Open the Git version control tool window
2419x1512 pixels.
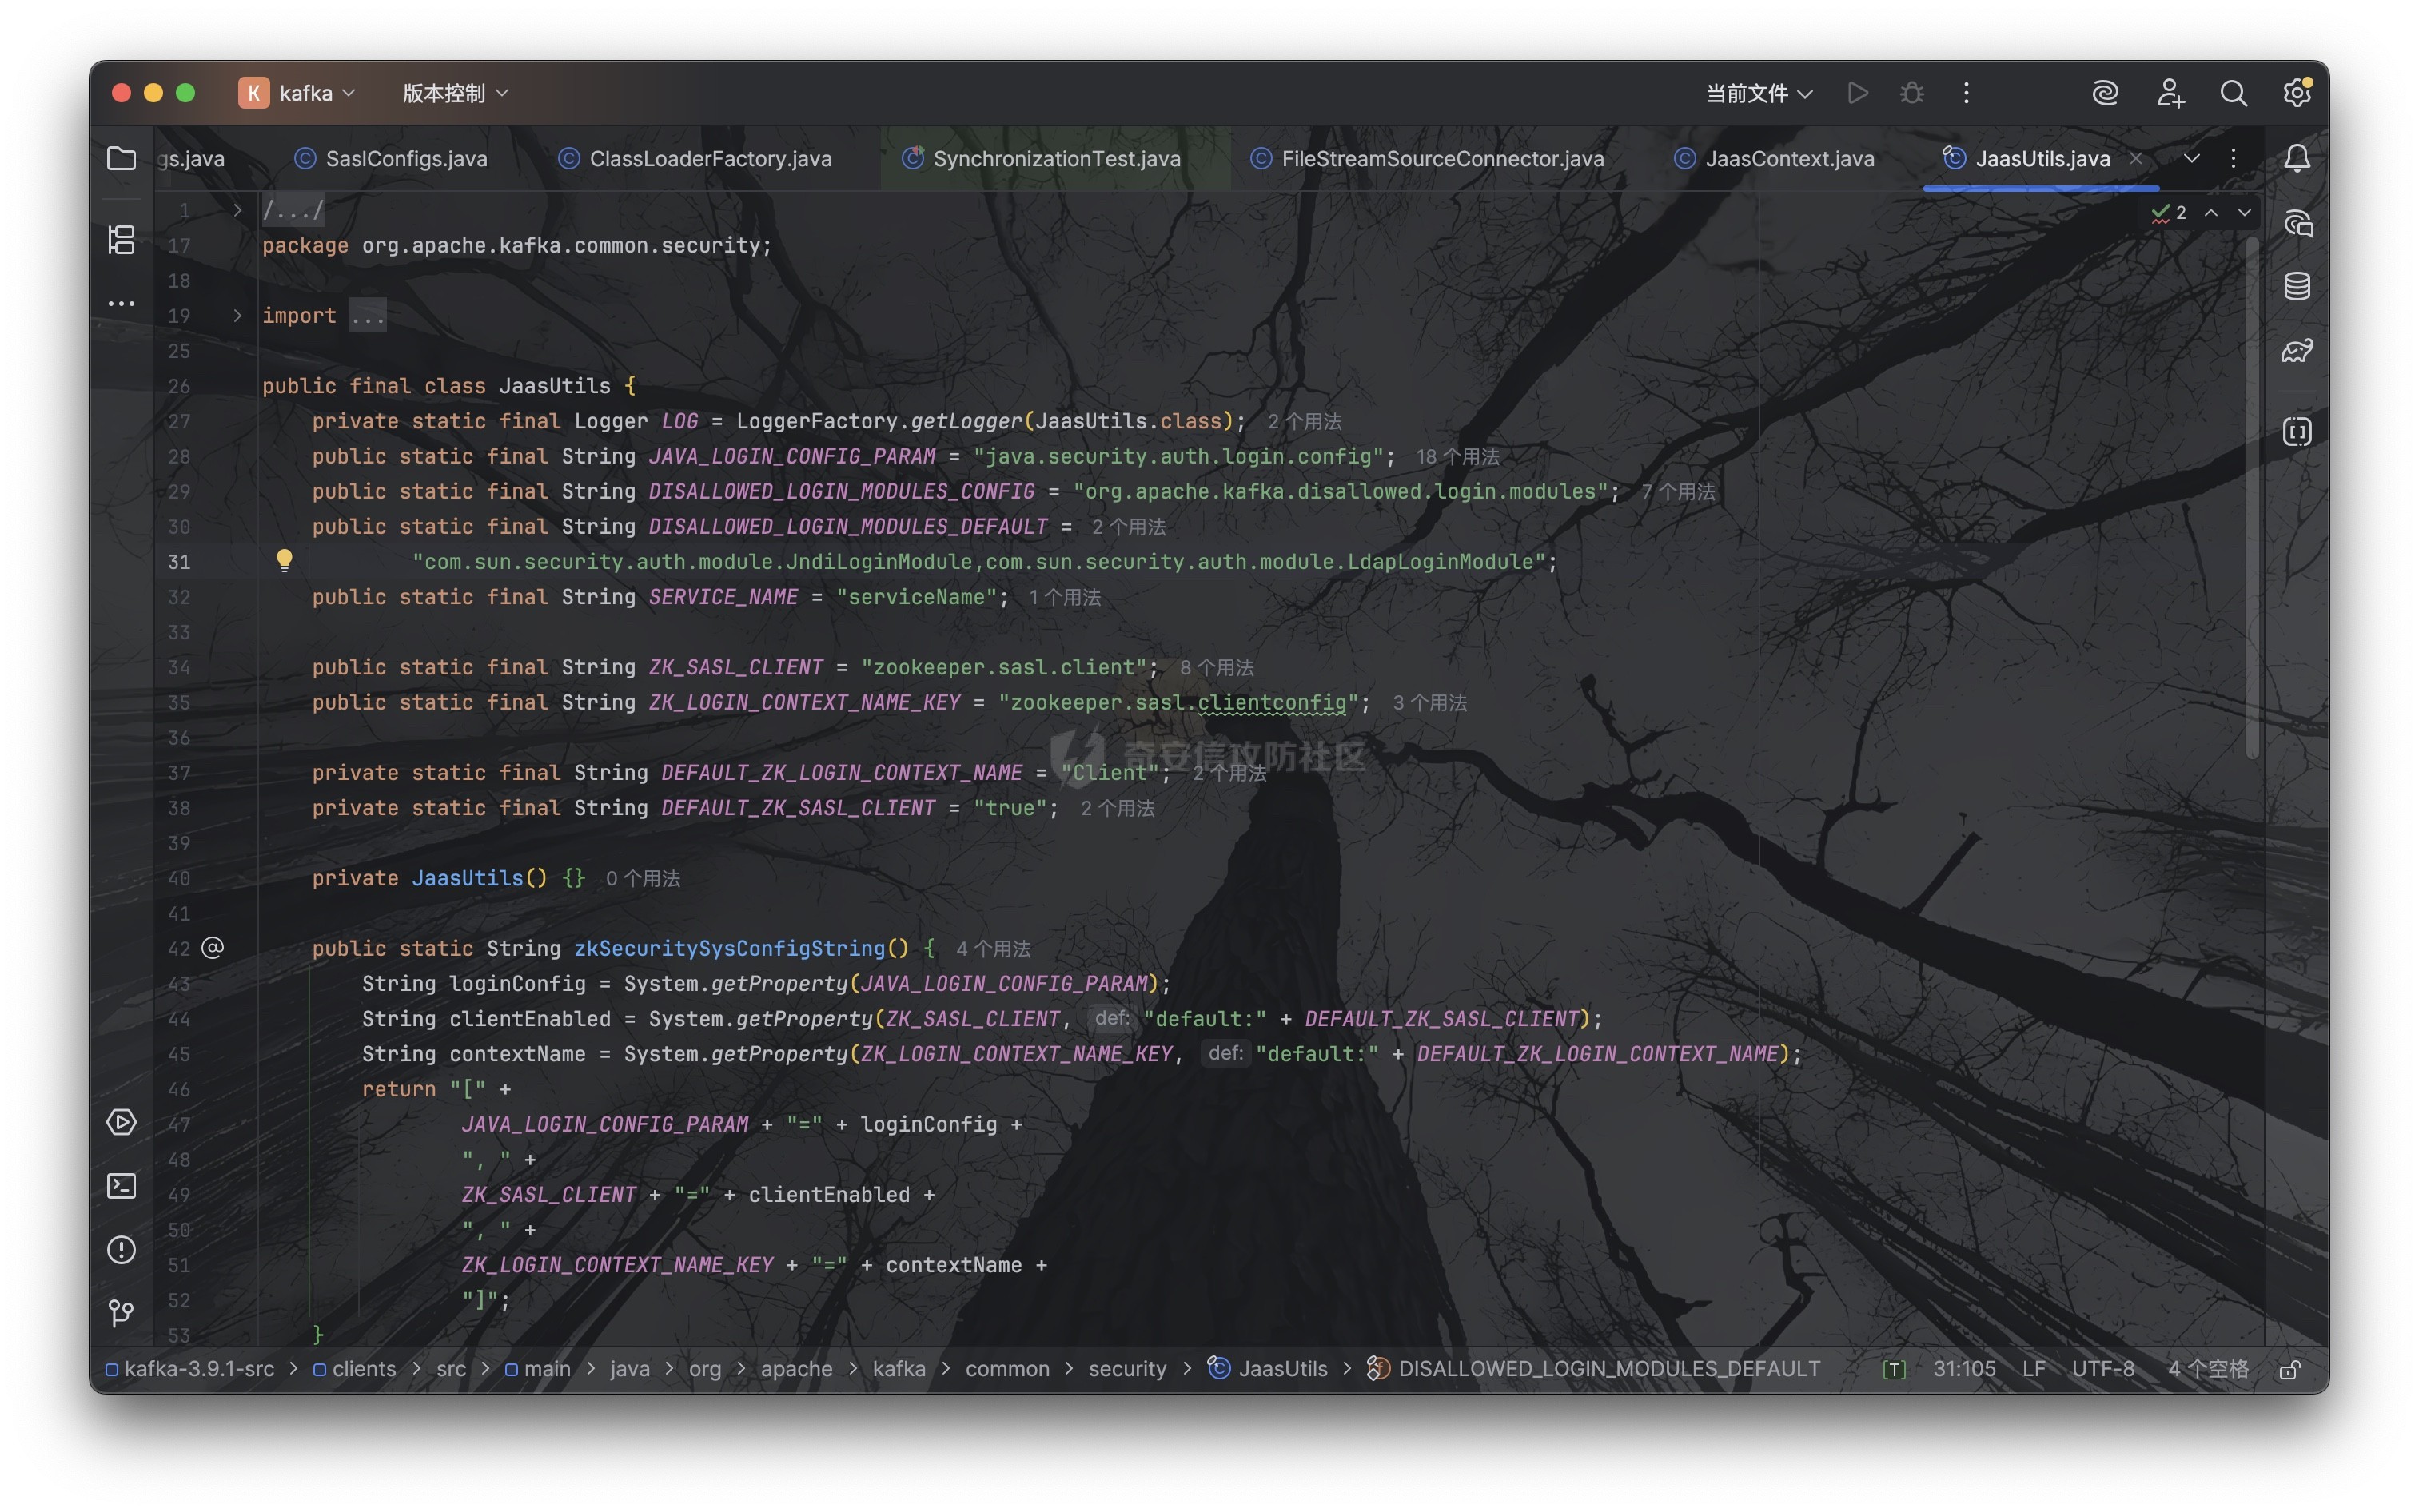click(x=121, y=1313)
